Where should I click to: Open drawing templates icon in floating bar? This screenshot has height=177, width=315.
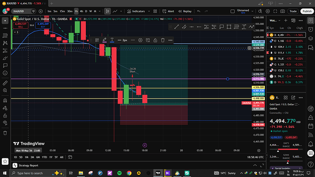pyautogui.click(x=97, y=40)
